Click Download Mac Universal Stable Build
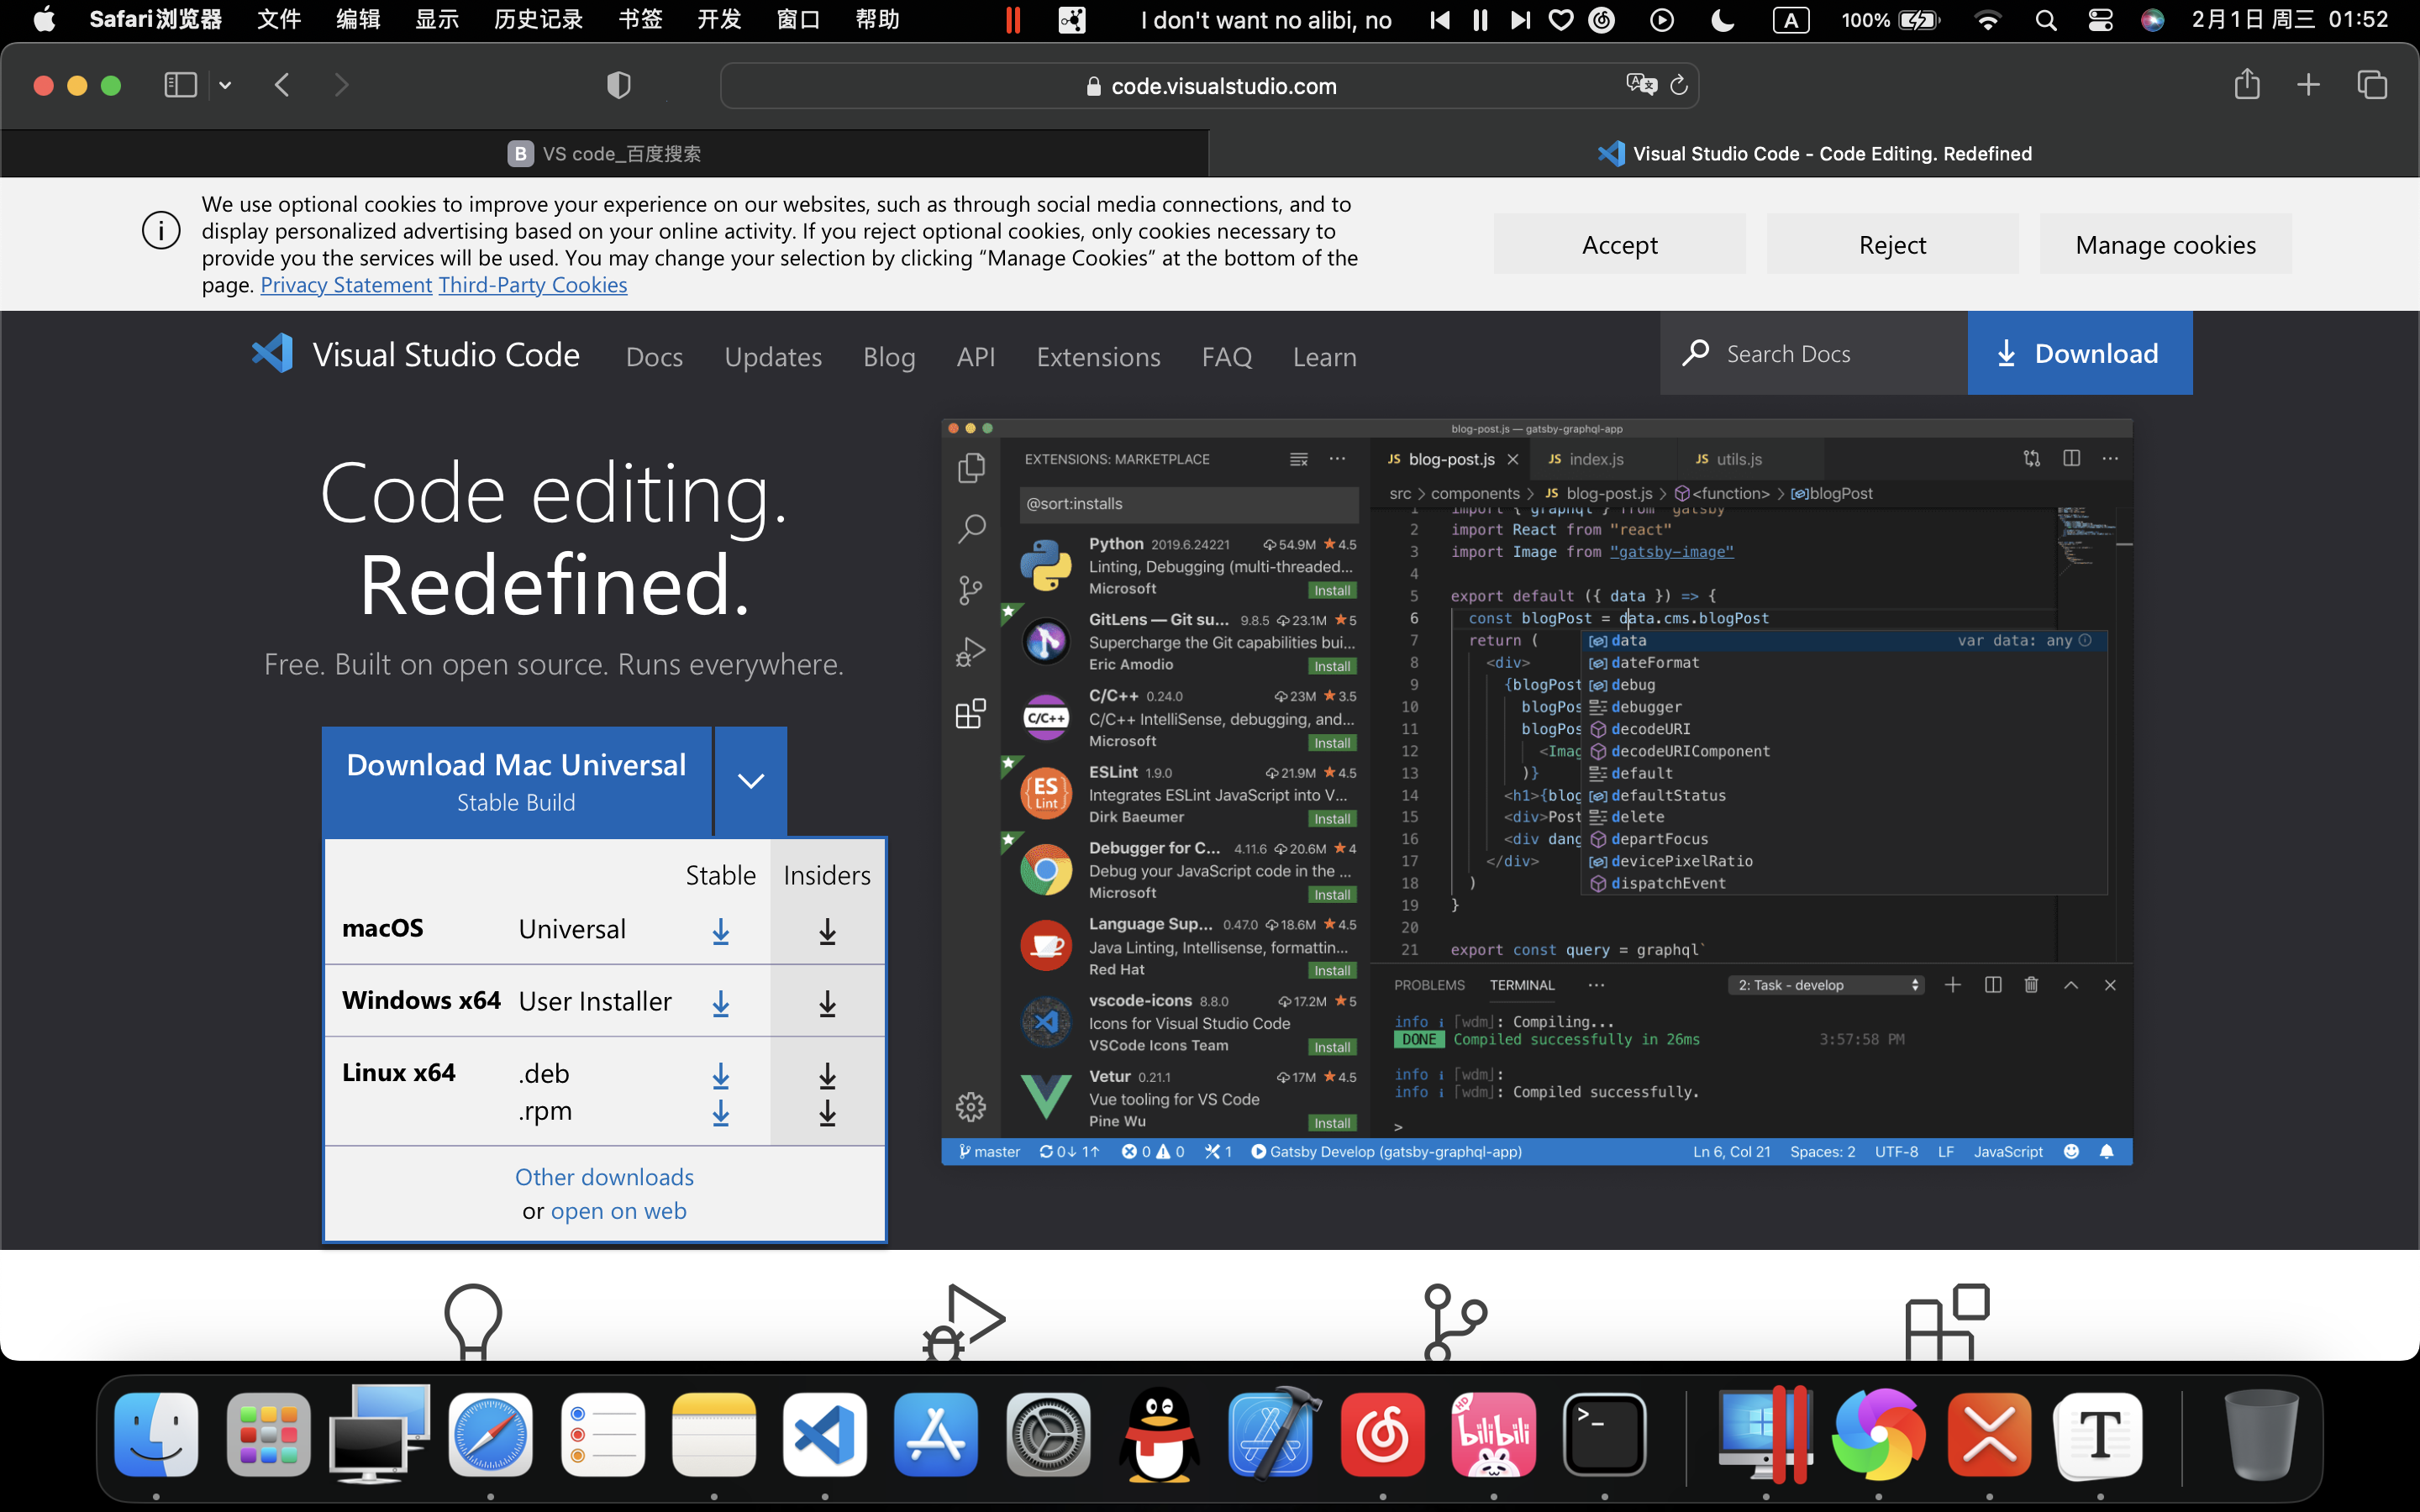Image resolution: width=2420 pixels, height=1512 pixels. (x=516, y=781)
